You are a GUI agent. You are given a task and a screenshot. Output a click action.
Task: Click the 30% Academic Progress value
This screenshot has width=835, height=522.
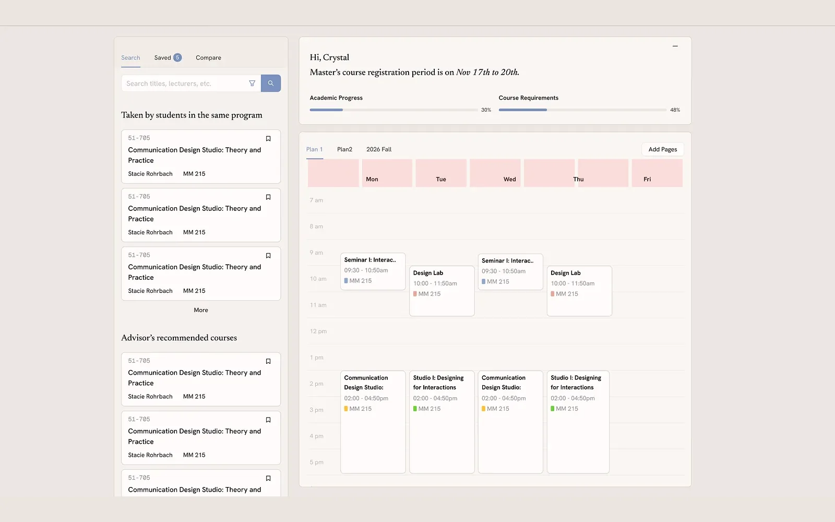coord(486,110)
